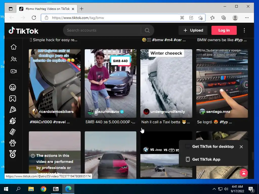Click the Upload button
The width and height of the screenshot is (259, 194).
pos(193,30)
